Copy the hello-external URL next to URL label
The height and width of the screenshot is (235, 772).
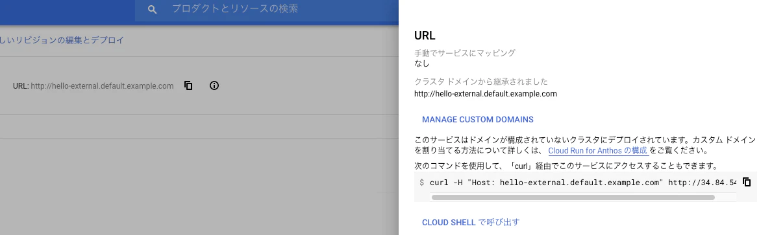click(x=188, y=86)
